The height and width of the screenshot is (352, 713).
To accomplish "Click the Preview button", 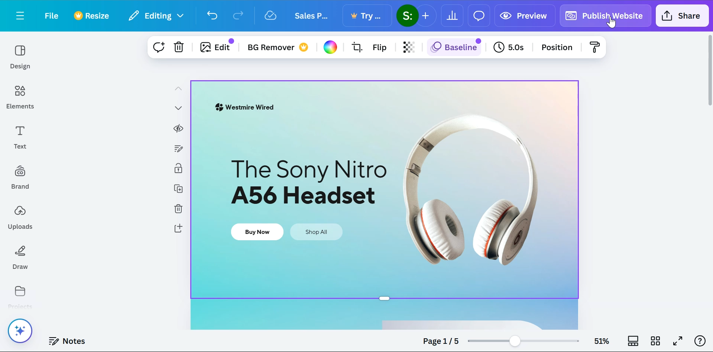I will pyautogui.click(x=525, y=16).
